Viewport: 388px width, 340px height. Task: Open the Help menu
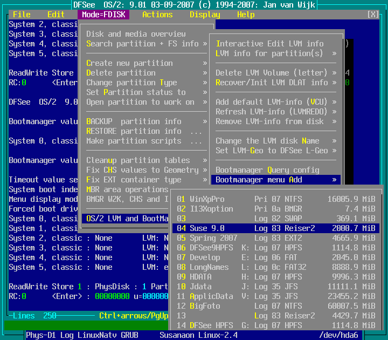tap(246, 15)
